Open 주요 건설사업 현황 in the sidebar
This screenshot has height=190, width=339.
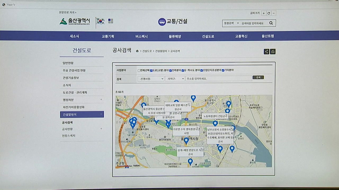pos(74,70)
